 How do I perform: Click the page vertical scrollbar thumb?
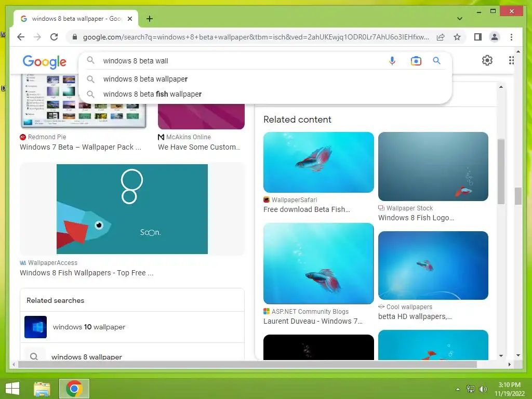(x=518, y=196)
